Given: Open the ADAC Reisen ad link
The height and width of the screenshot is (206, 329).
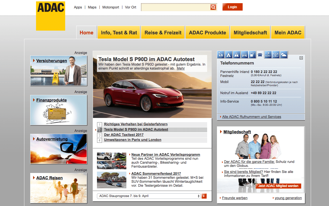Looking at the screenshot, I should pos(50,178).
